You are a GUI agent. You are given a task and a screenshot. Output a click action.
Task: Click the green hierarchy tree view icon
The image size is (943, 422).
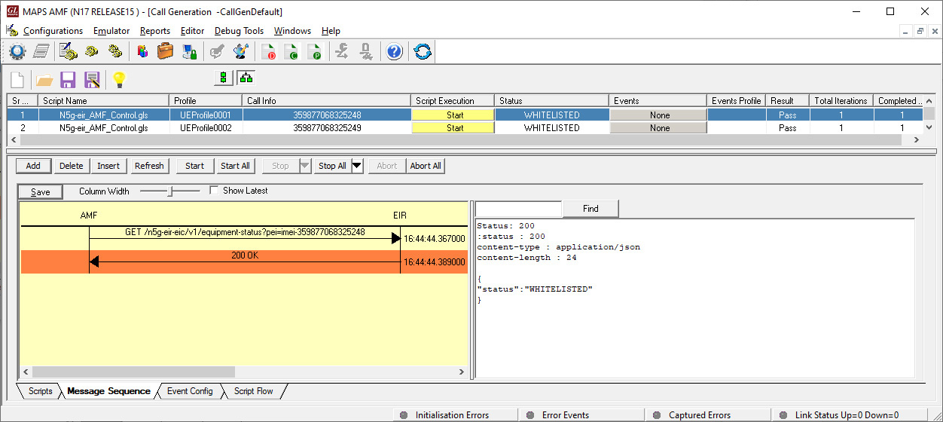[246, 77]
